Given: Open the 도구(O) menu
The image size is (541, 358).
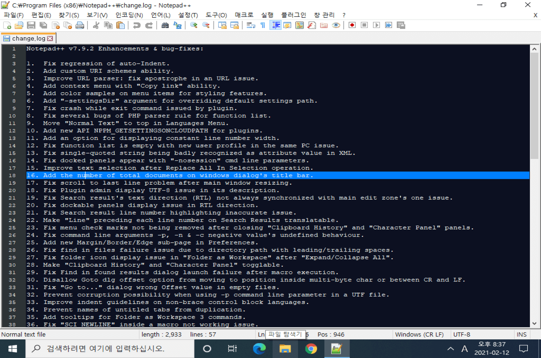Looking at the screenshot, I should click(216, 15).
